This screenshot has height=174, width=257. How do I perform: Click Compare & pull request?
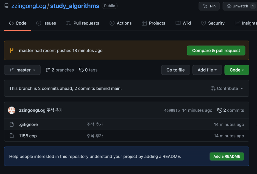[x=216, y=50]
